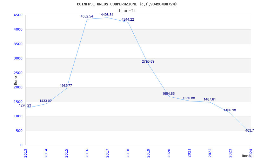Click the Euro axis label
254x159 pixels.
point(16,81)
